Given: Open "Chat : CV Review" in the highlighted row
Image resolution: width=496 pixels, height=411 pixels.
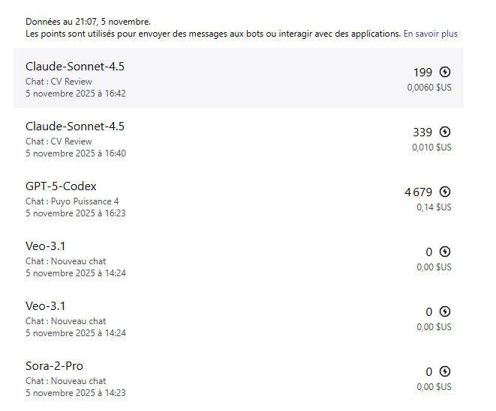Looking at the screenshot, I should point(59,82).
